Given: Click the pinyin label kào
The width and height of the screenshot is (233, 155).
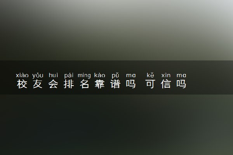Looking at the screenshot, I should (100, 75).
